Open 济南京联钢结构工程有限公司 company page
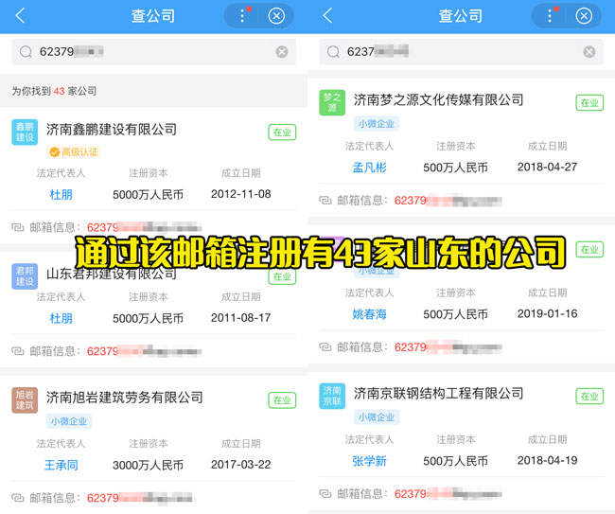The image size is (615, 514). (438, 394)
